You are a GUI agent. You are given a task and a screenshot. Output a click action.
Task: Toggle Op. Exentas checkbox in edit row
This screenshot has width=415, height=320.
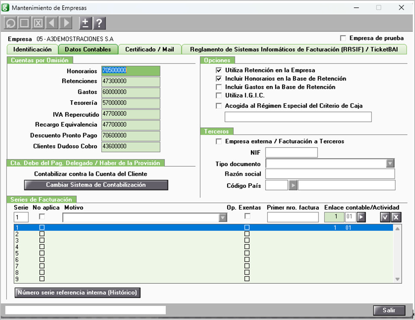point(247,216)
